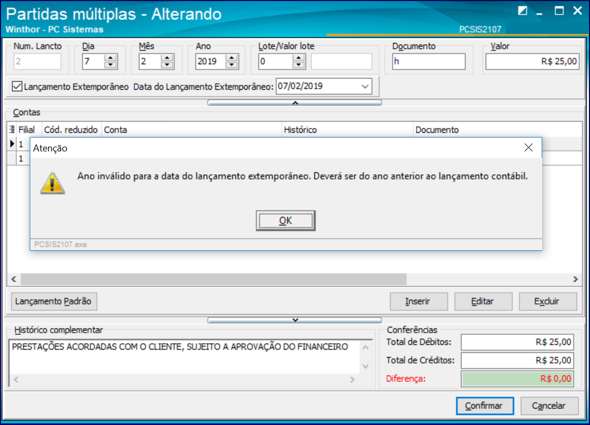590x425 pixels.
Task: Click the disabled Num. Lancto field
Action: click(x=37, y=61)
